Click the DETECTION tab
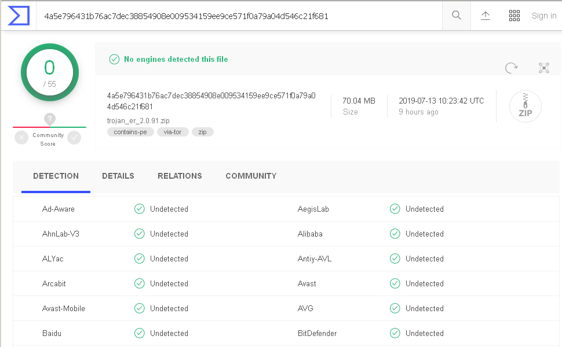Viewport: 562px width, 347px height. 56,176
